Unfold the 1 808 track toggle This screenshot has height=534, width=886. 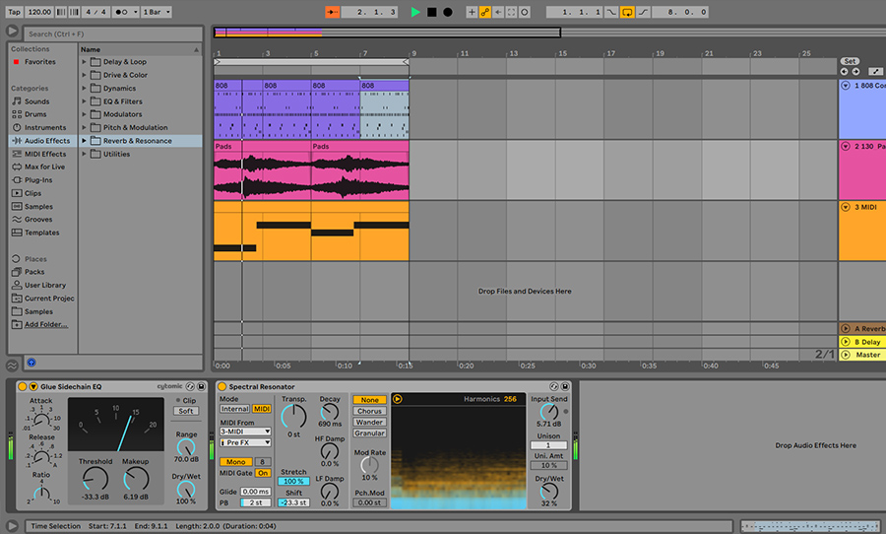[x=846, y=86]
